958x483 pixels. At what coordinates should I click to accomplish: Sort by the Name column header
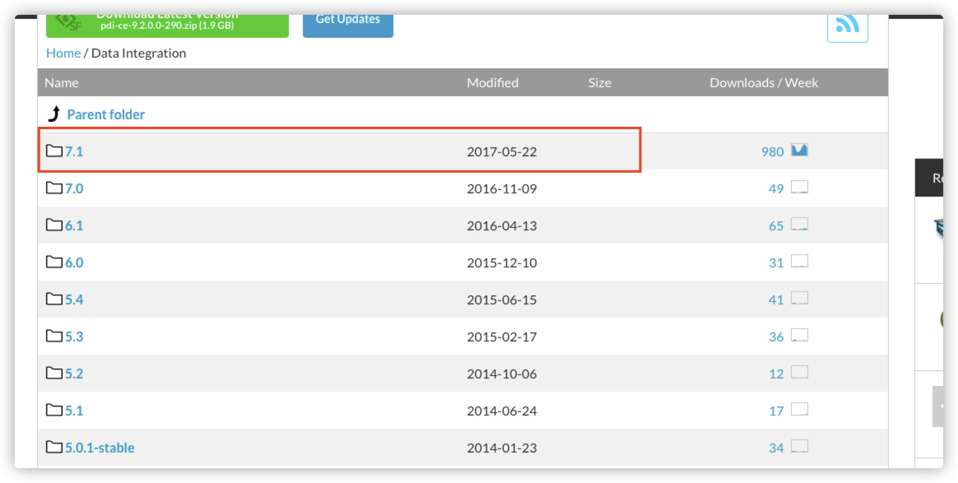[x=61, y=83]
